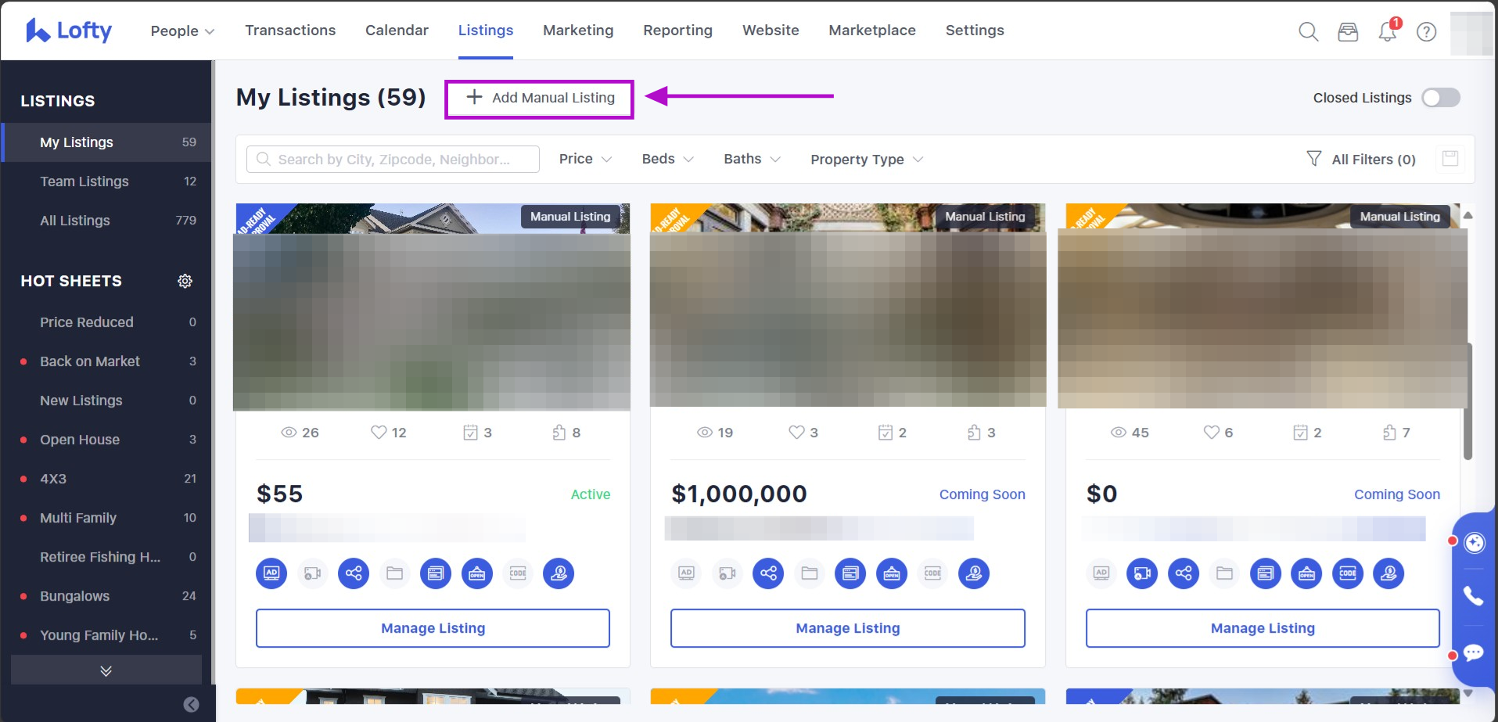Expand more hot sheets with double chevron
Image resolution: width=1498 pixels, height=722 pixels.
tap(106, 671)
